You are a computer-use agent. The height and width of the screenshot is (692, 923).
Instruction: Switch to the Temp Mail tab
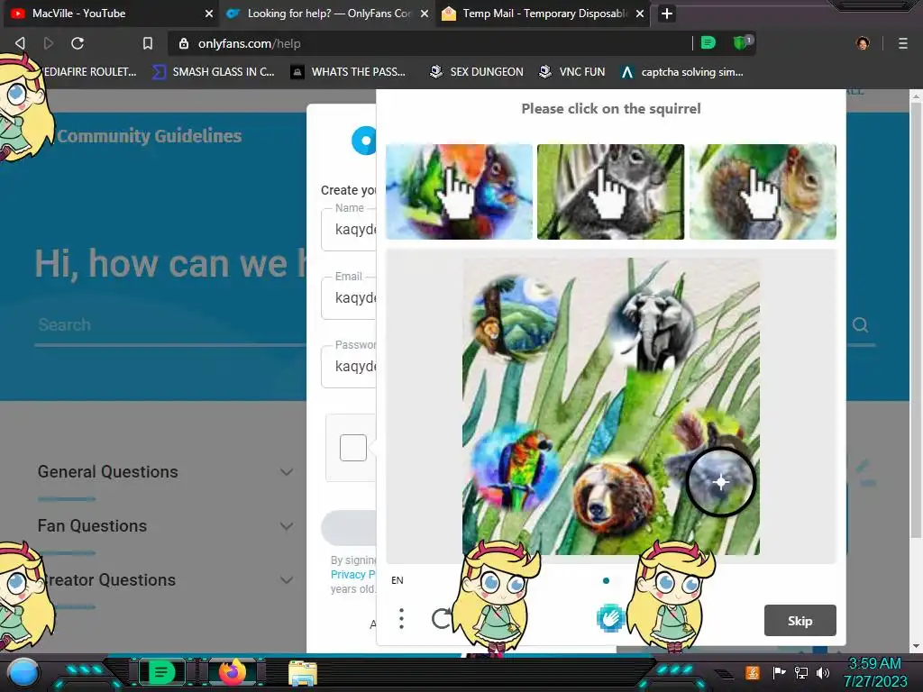543,14
